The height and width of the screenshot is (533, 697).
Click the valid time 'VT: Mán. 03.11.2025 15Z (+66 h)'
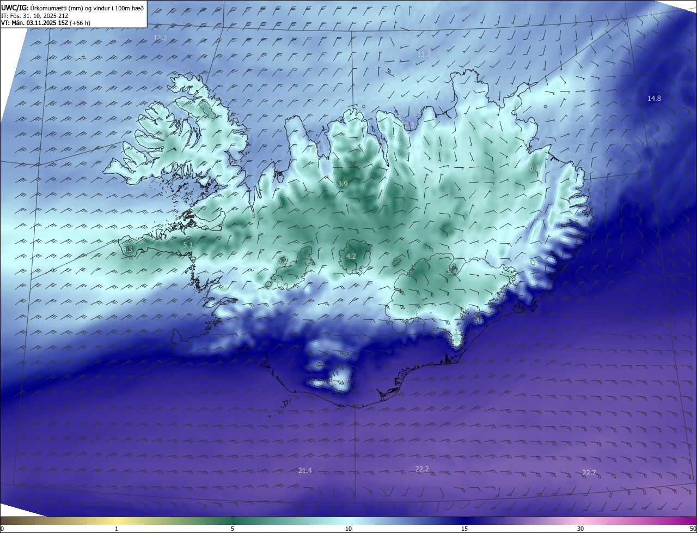click(x=46, y=23)
